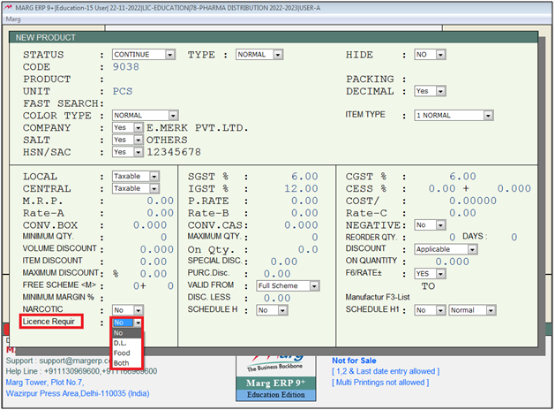Select D.L. in the licence option list
The width and height of the screenshot is (555, 410).
point(127,343)
